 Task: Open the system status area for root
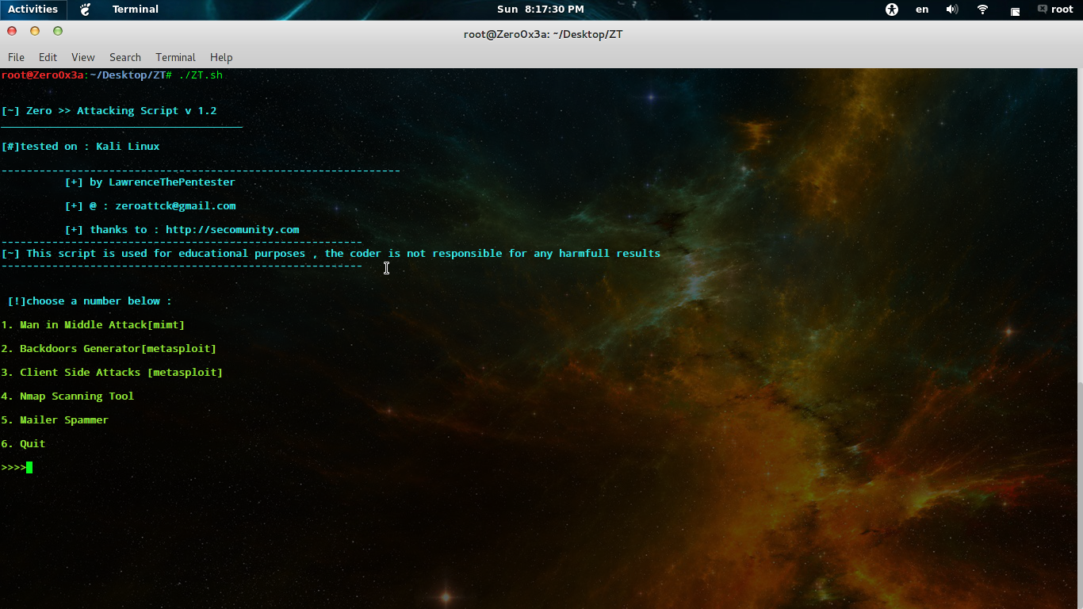1062,10
